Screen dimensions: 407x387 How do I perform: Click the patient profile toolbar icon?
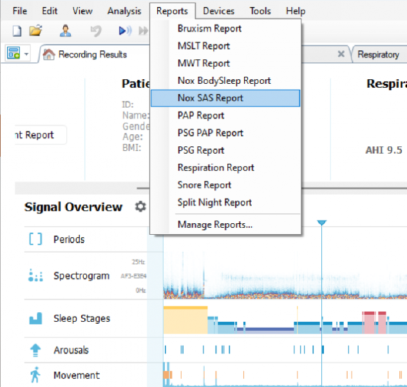(x=66, y=30)
